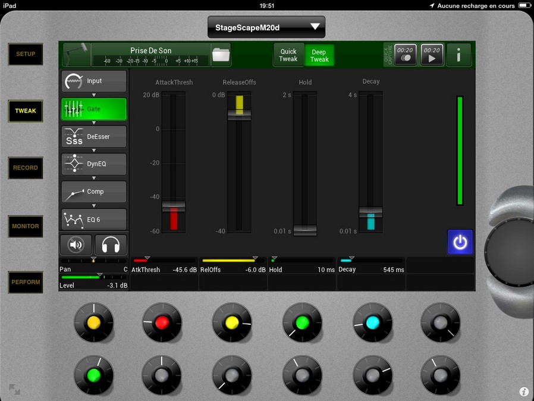The height and width of the screenshot is (401, 534).
Task: Click the info button in green header
Action: 458,55
